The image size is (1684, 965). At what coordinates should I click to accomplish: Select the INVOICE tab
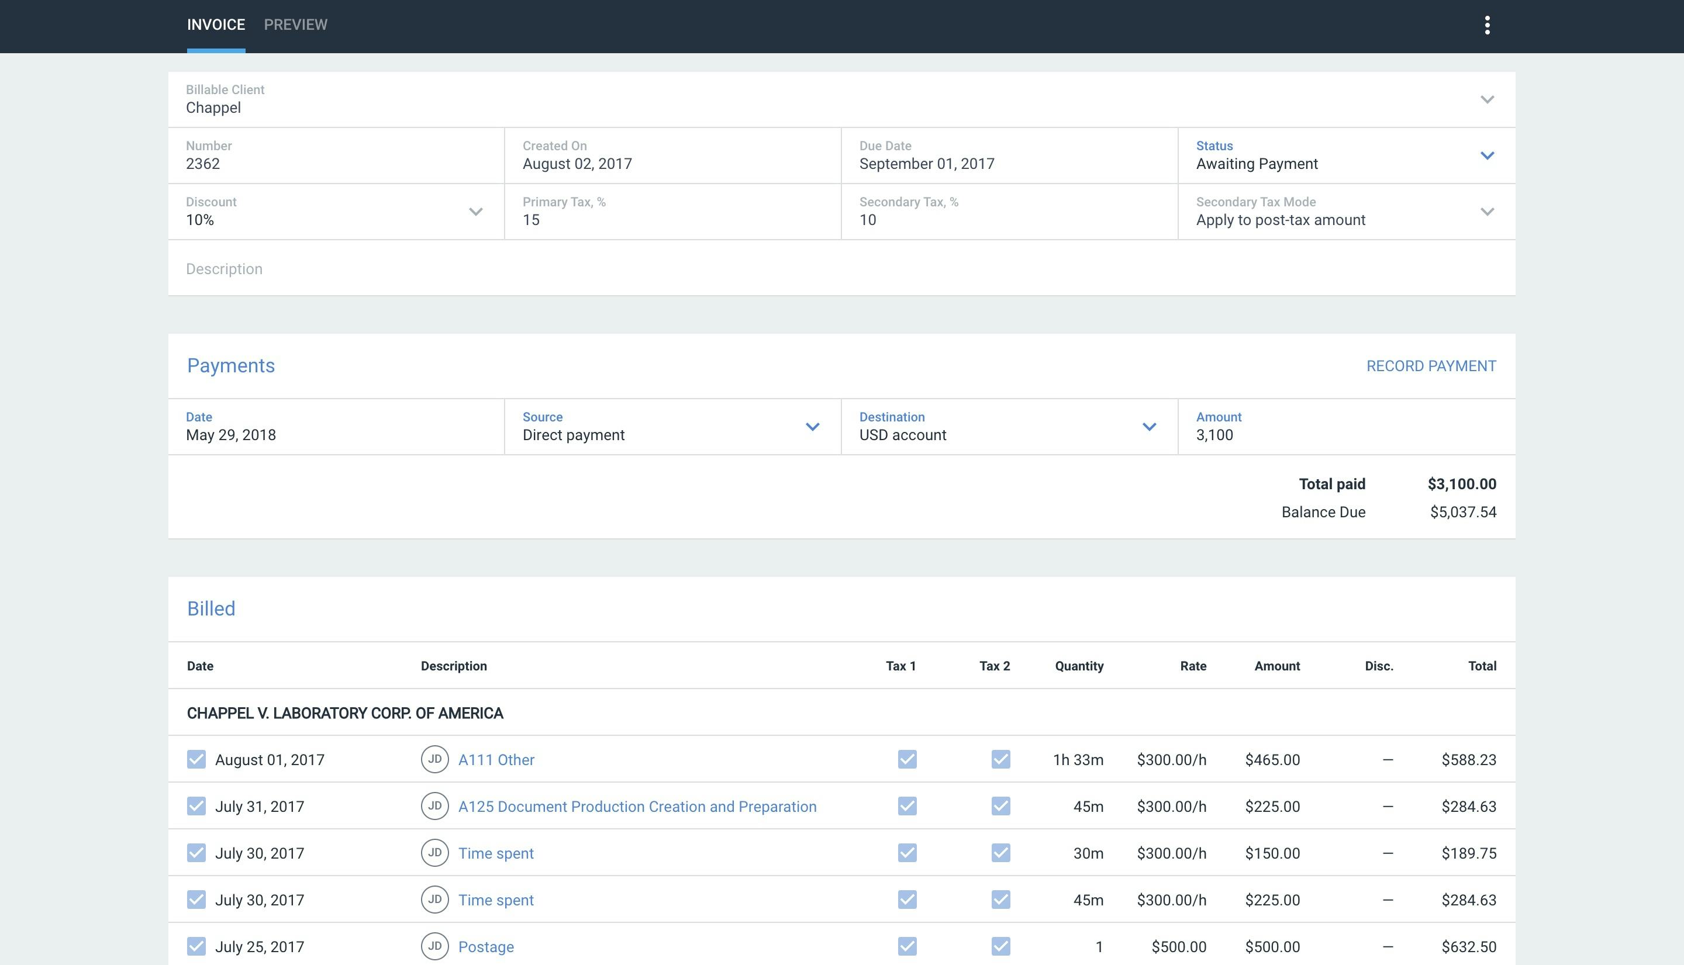tap(216, 25)
